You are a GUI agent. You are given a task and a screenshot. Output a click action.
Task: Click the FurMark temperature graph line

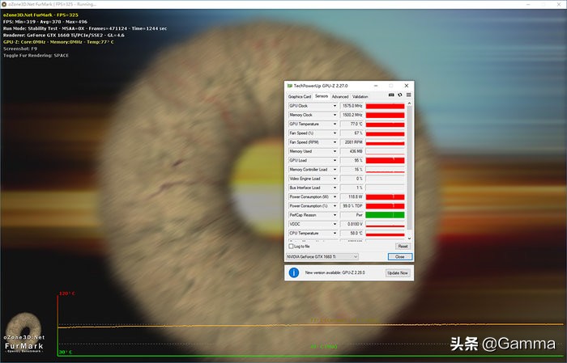[311, 326]
